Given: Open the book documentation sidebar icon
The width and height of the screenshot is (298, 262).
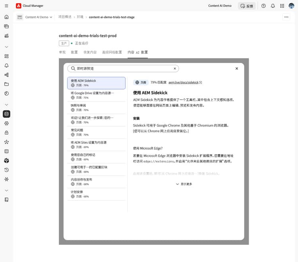Looking at the screenshot, I should point(6,200).
